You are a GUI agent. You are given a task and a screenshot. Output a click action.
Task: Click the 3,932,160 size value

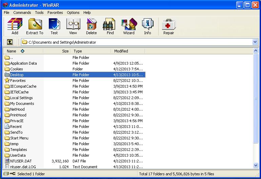tap(60, 161)
